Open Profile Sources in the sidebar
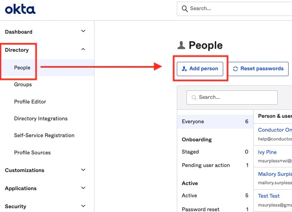The height and width of the screenshot is (212, 292). coord(32,153)
